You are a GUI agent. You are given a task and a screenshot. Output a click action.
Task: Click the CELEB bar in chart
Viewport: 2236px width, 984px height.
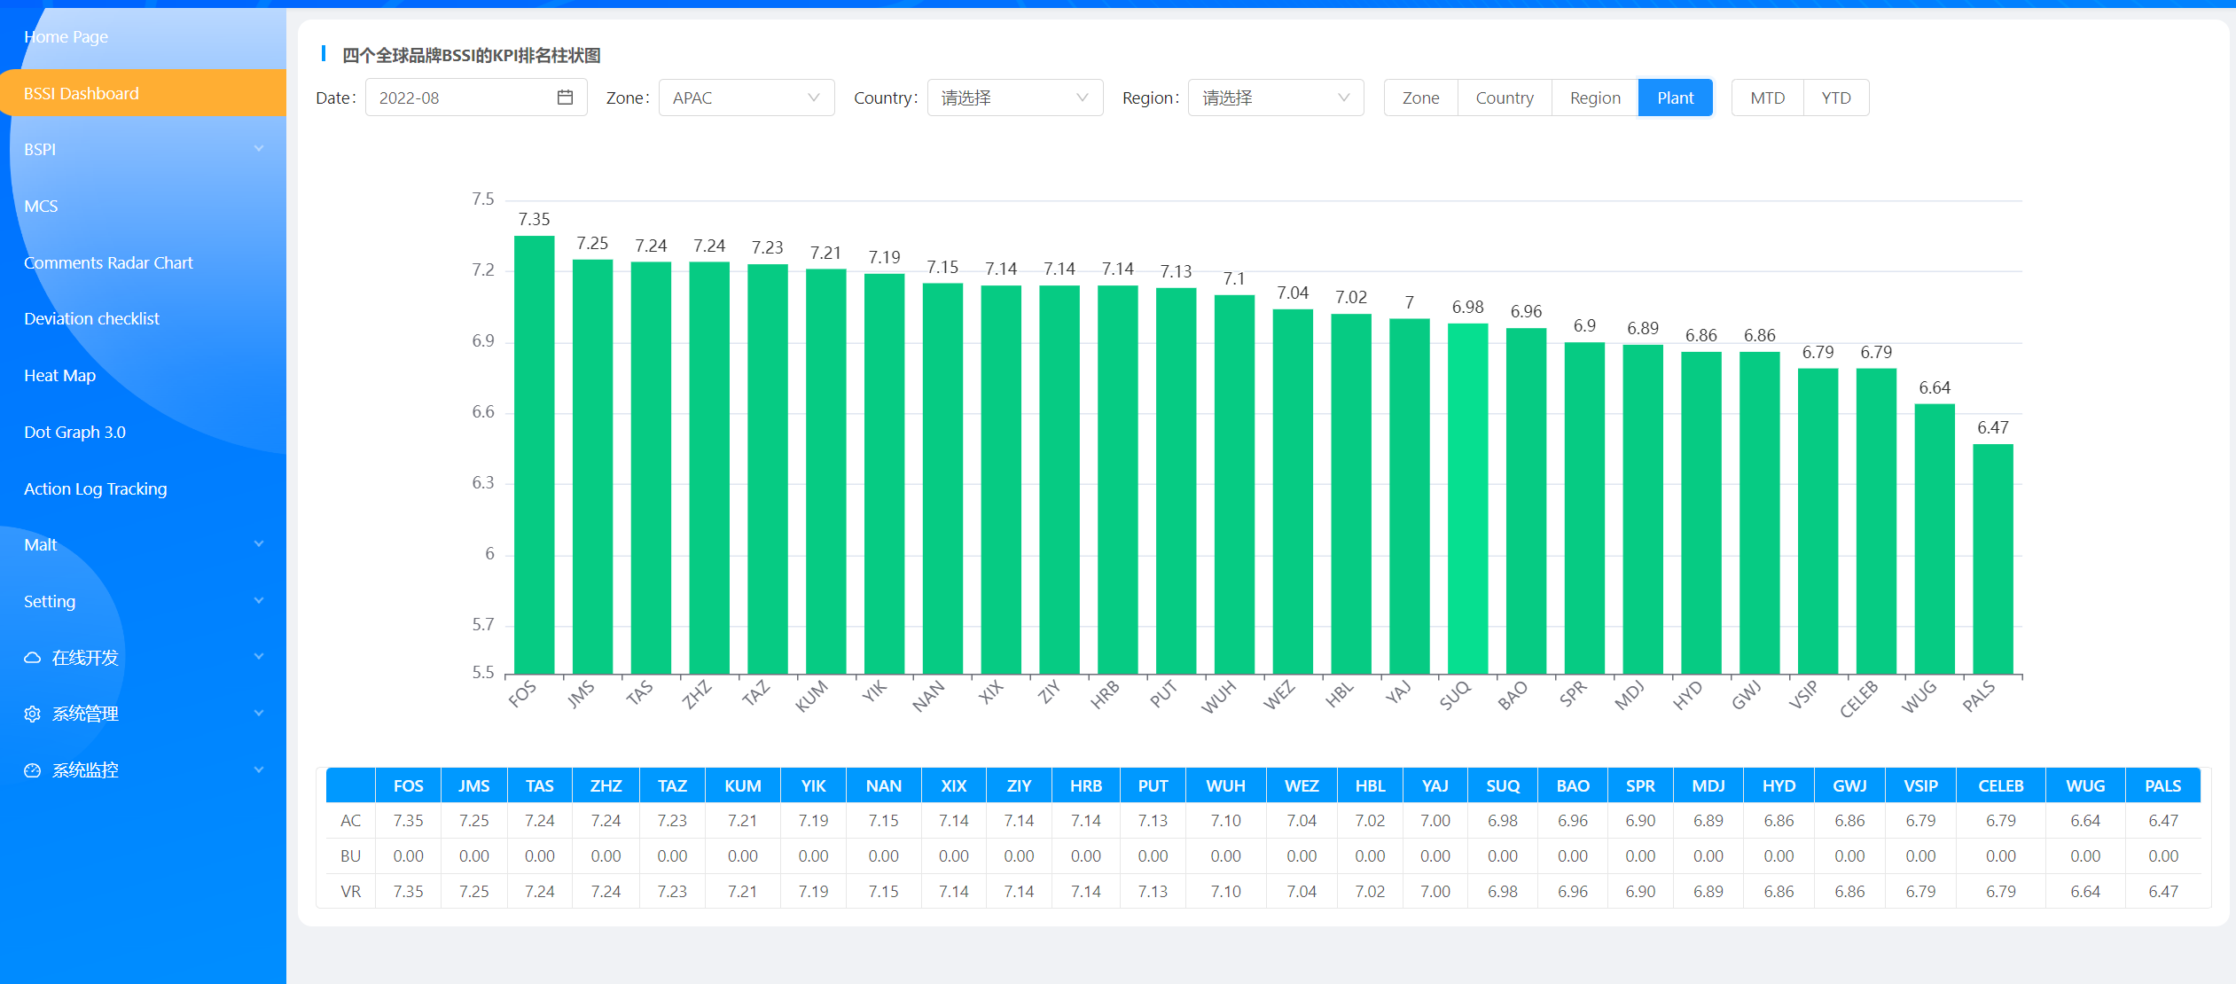(1876, 521)
